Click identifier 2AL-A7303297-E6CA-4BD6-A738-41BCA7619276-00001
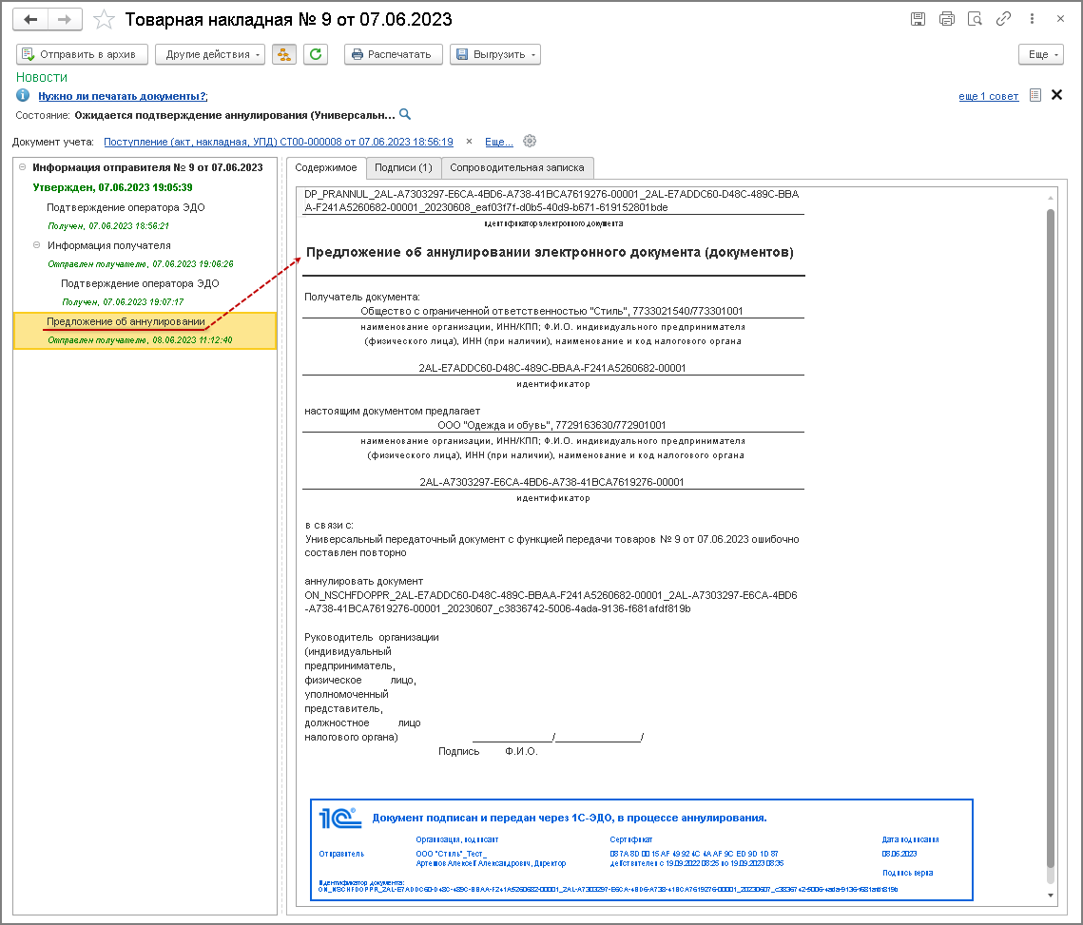 click(x=551, y=482)
